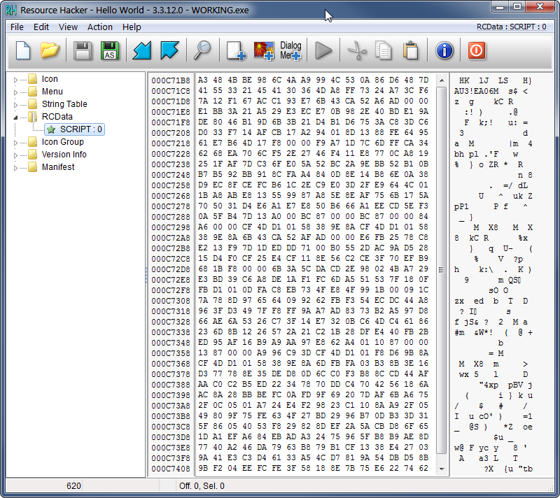Save with the gray floppy disk icon
Screen dimensions: 560x498
click(83, 50)
